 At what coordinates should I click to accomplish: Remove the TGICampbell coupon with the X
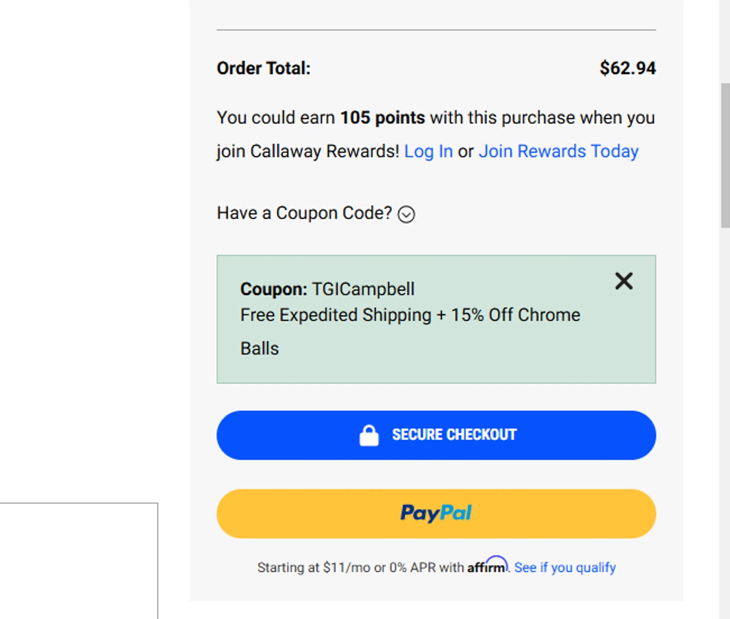tap(623, 281)
